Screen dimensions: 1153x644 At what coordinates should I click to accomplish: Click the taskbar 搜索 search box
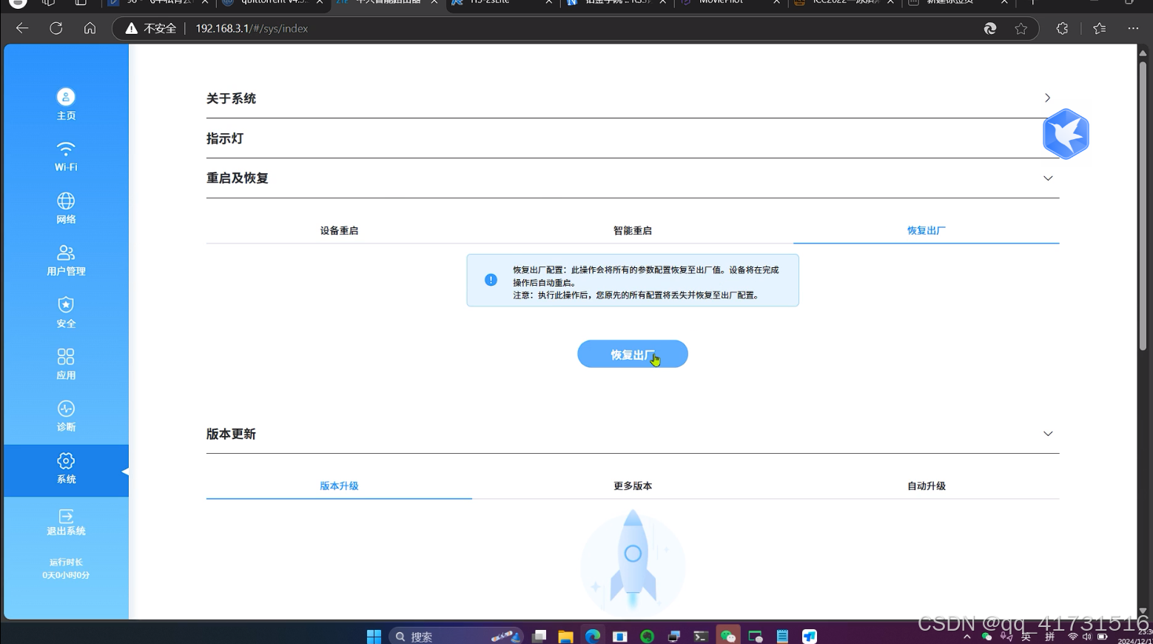coord(455,637)
